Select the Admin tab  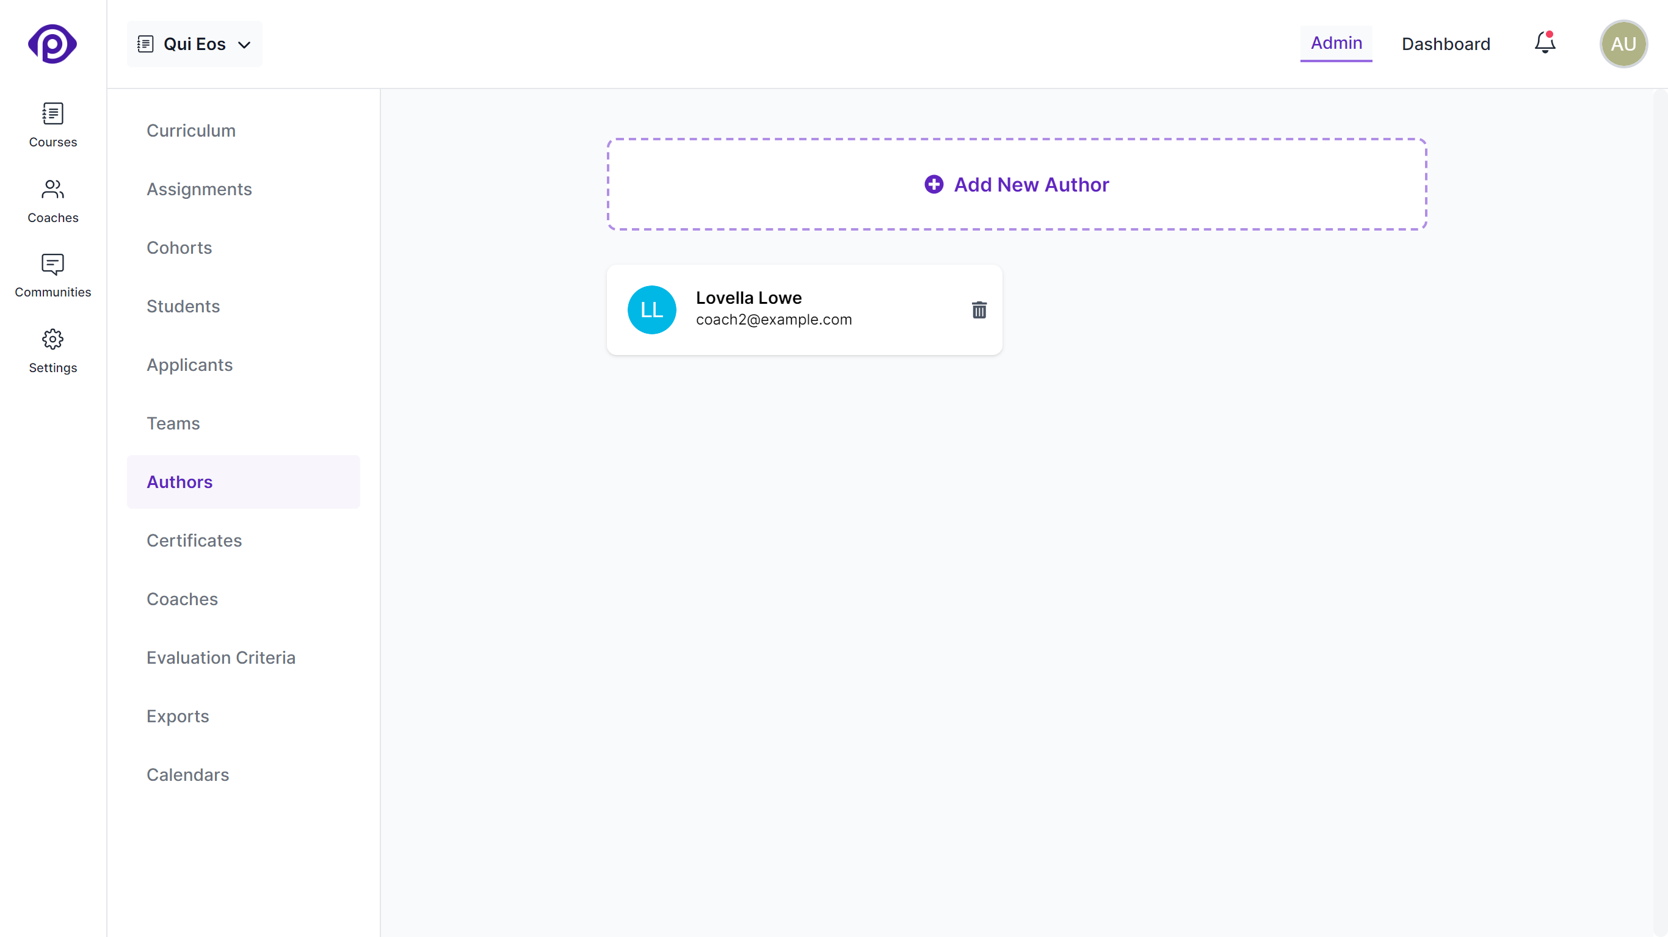click(x=1336, y=43)
